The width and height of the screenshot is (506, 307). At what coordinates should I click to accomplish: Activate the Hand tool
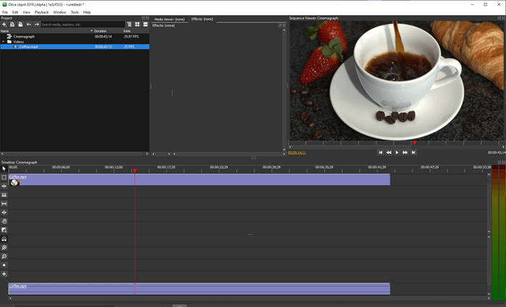coord(4,221)
